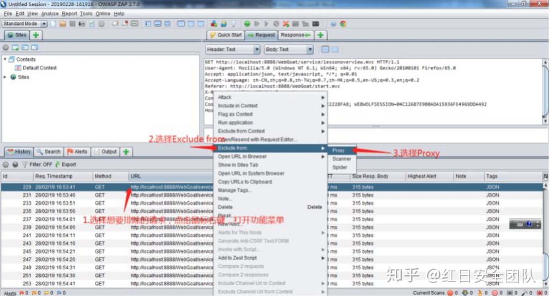Open the Tools menu

point(86,13)
